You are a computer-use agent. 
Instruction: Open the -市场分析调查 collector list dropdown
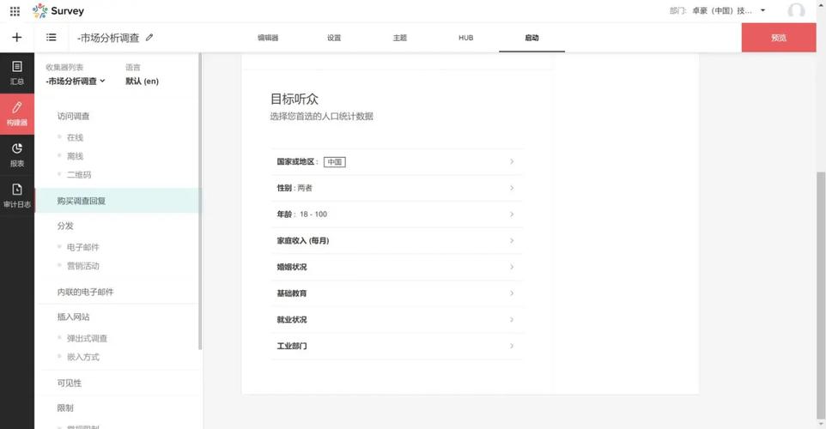76,81
